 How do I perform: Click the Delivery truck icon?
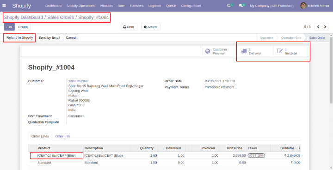(244, 51)
